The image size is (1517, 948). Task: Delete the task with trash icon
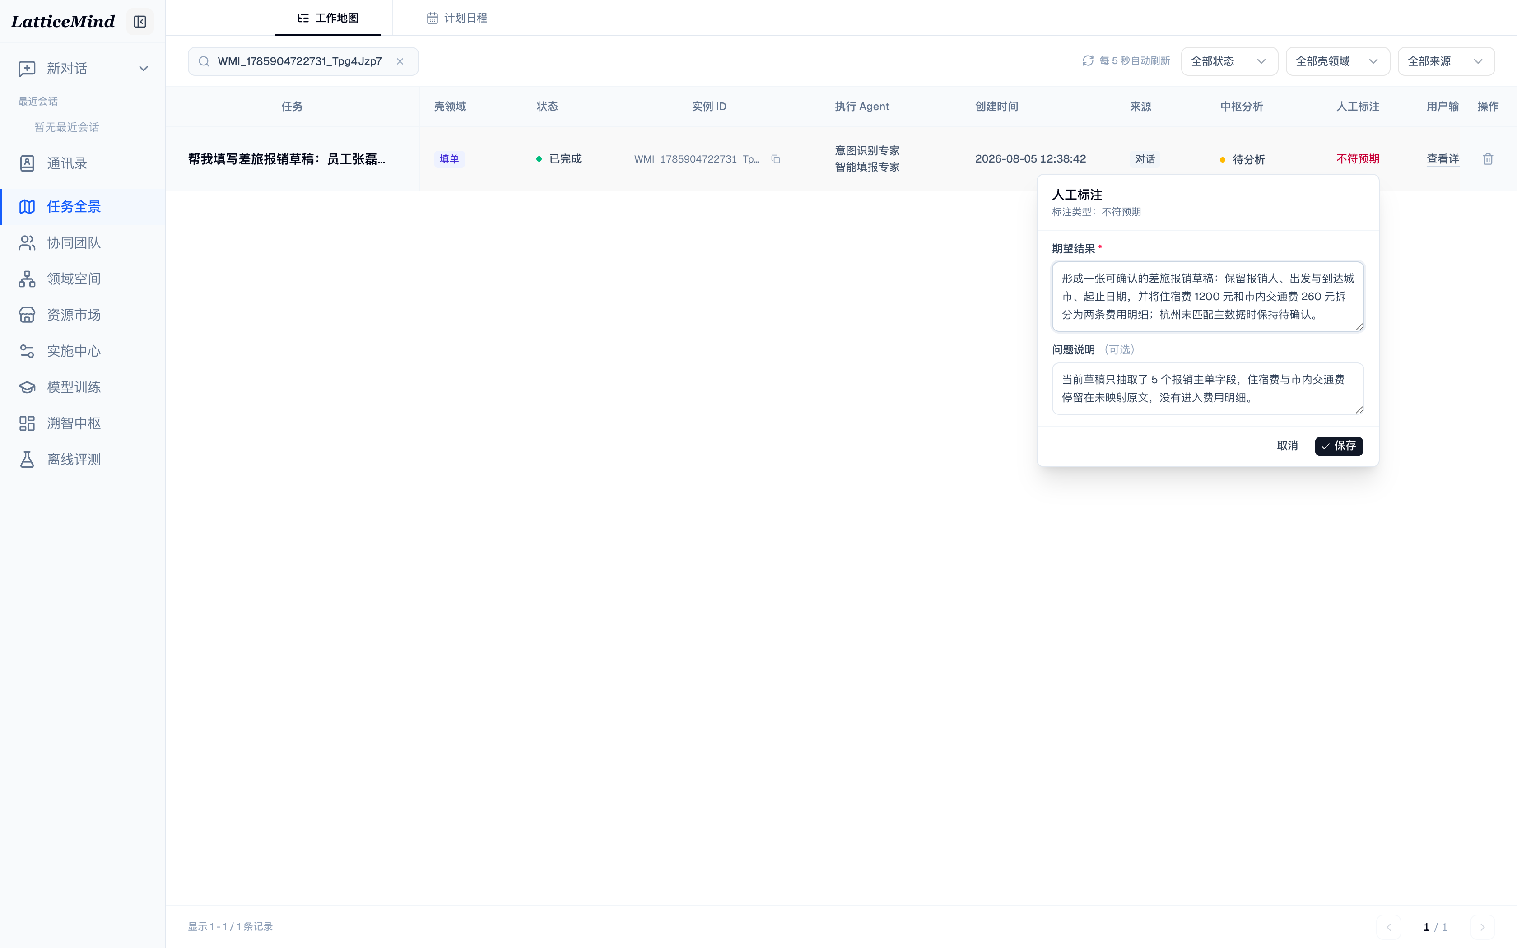pos(1488,159)
